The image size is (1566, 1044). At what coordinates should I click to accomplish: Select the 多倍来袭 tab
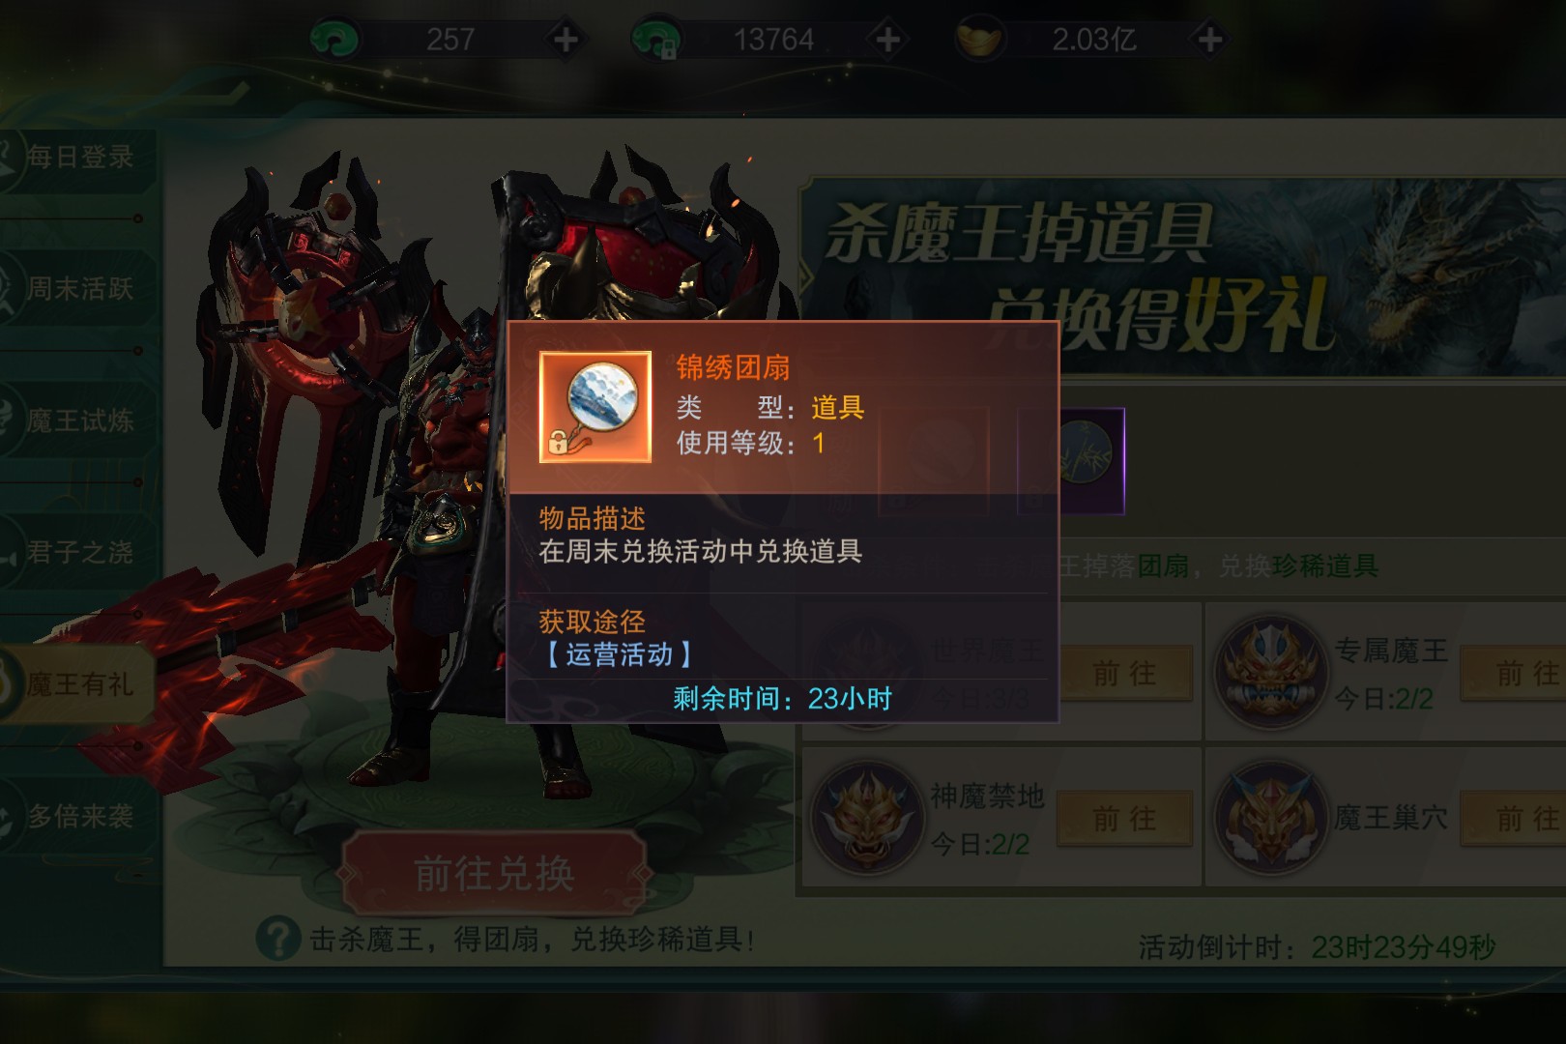(x=77, y=816)
